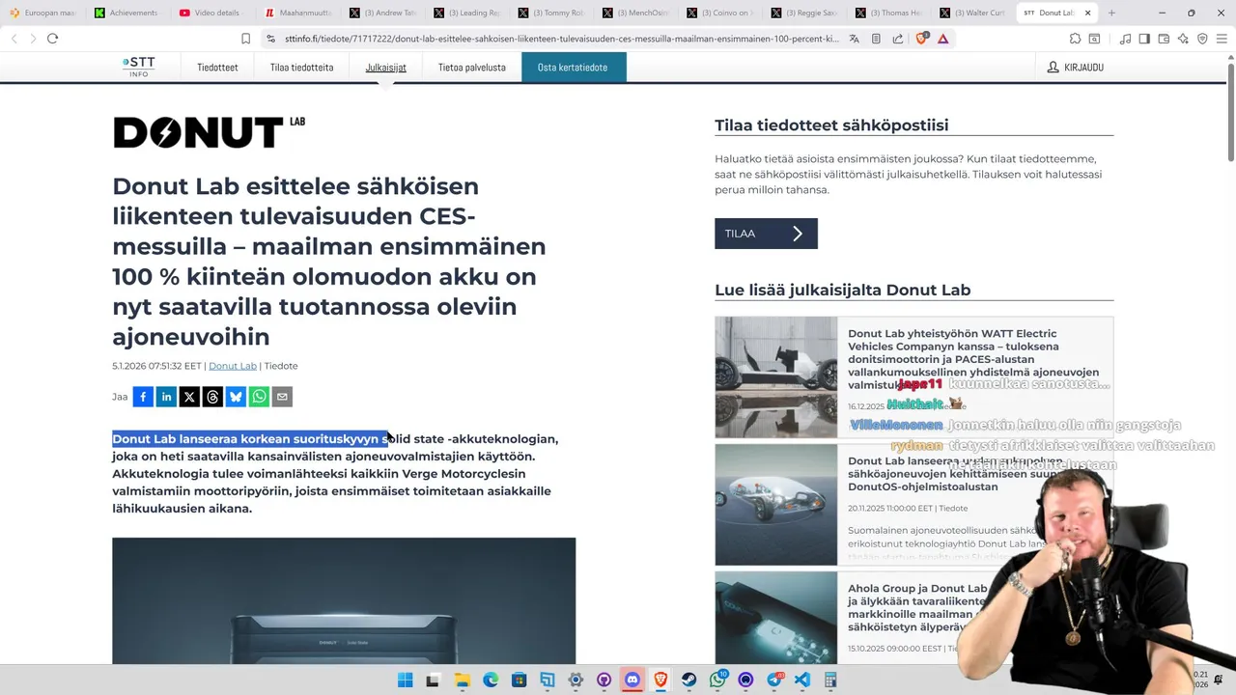Click the Osta kertatiedote button
The image size is (1236, 695).
pos(574,68)
